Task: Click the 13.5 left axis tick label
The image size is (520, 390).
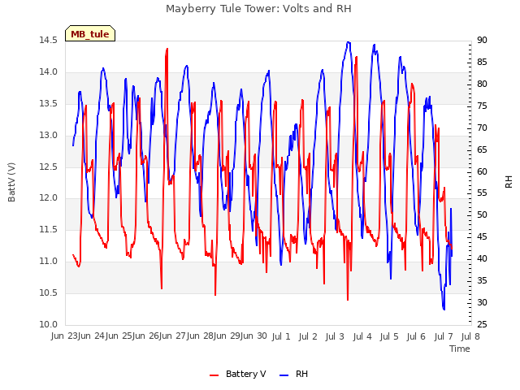Action: (x=49, y=103)
